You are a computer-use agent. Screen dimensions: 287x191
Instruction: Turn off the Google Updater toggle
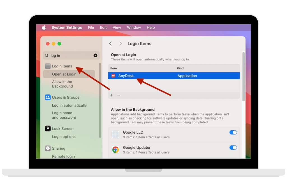[x=233, y=148]
